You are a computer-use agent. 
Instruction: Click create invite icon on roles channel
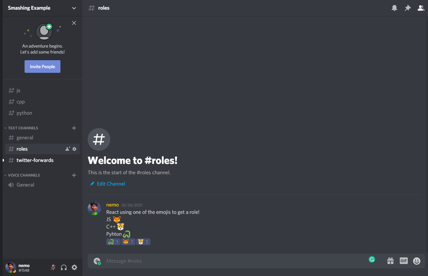pyautogui.click(x=68, y=149)
